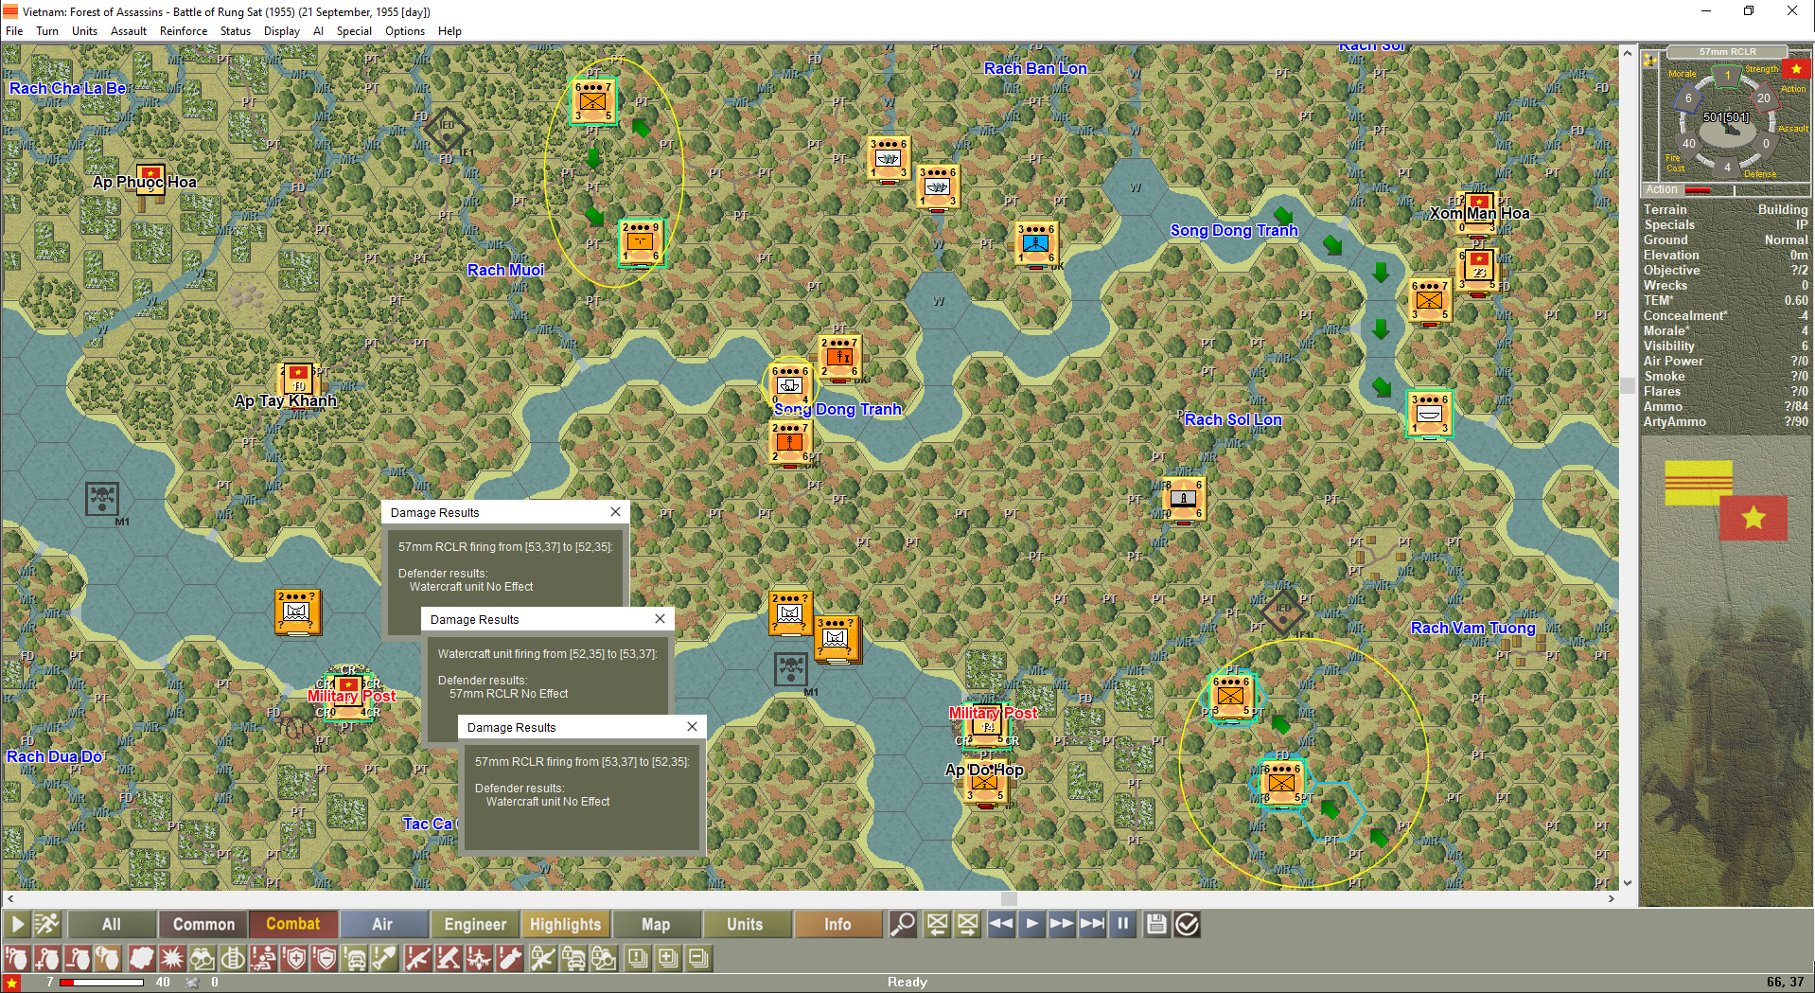
Task: Click the green arrow next icon on bottom-left toolbar
Action: 16,924
